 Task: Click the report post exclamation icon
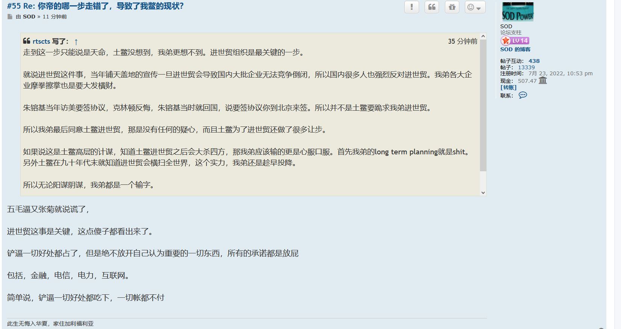click(411, 7)
